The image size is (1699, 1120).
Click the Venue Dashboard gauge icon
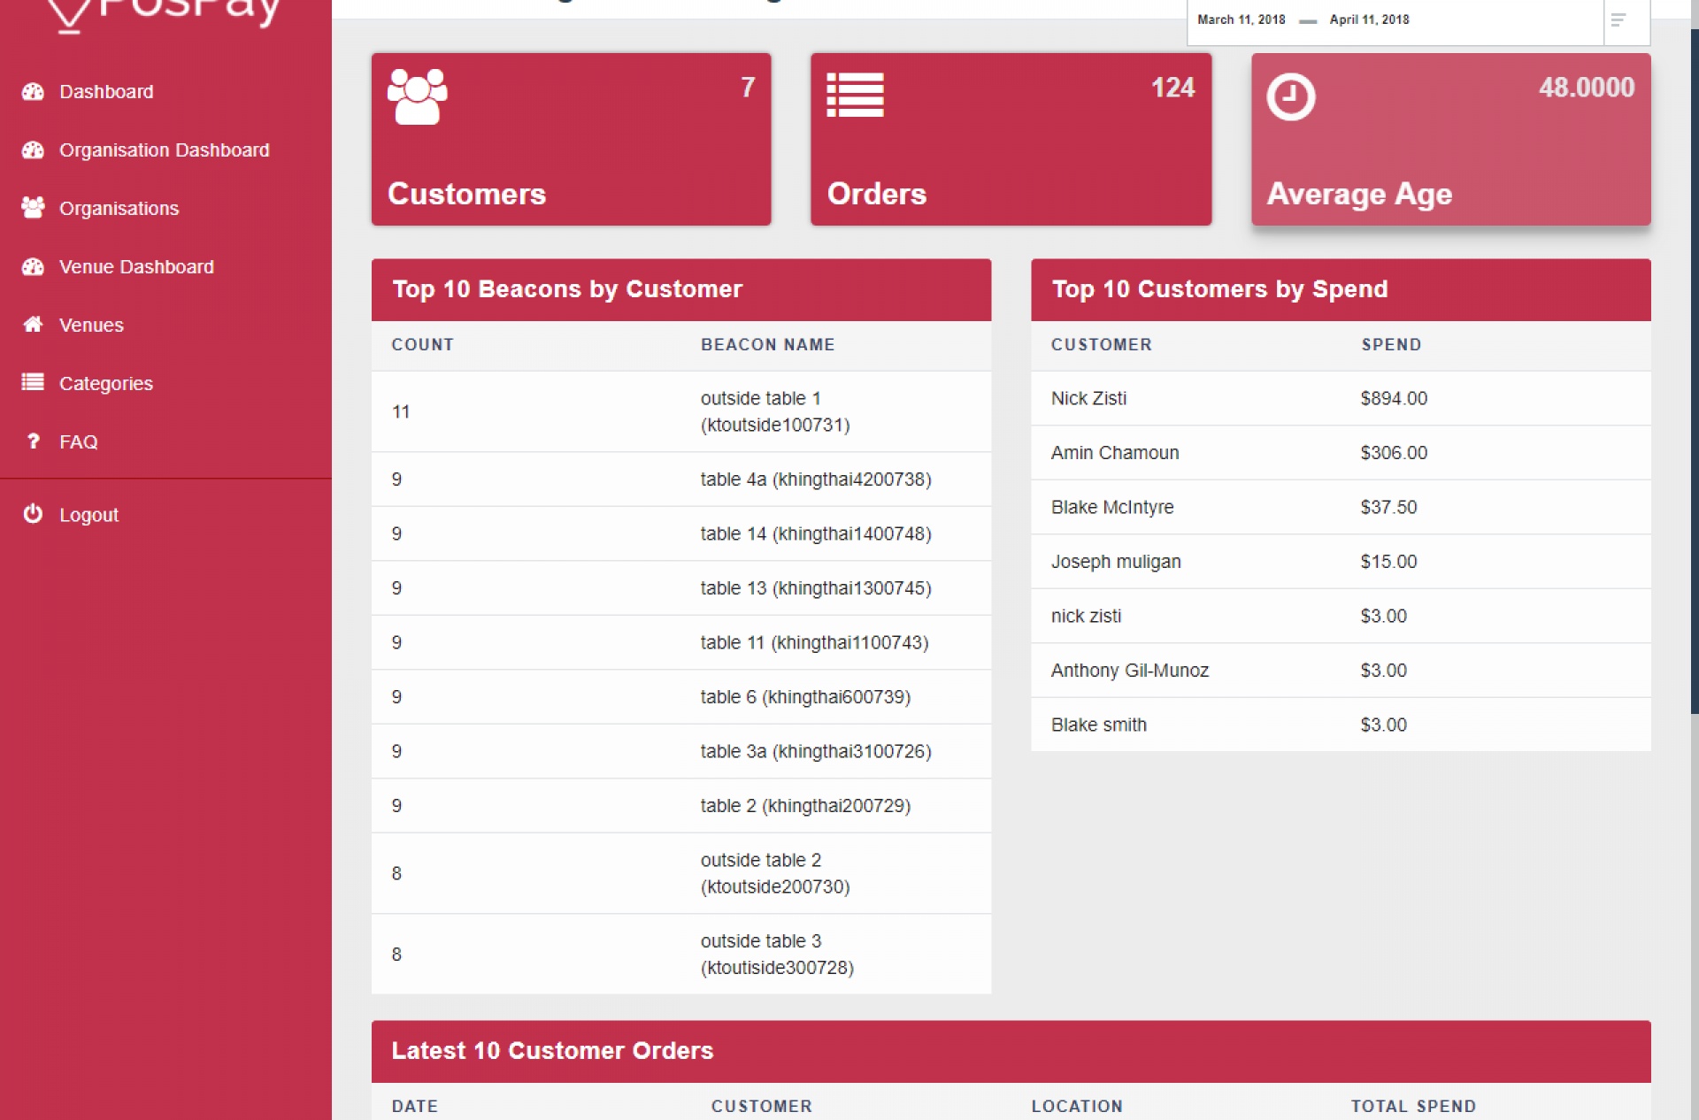[33, 266]
